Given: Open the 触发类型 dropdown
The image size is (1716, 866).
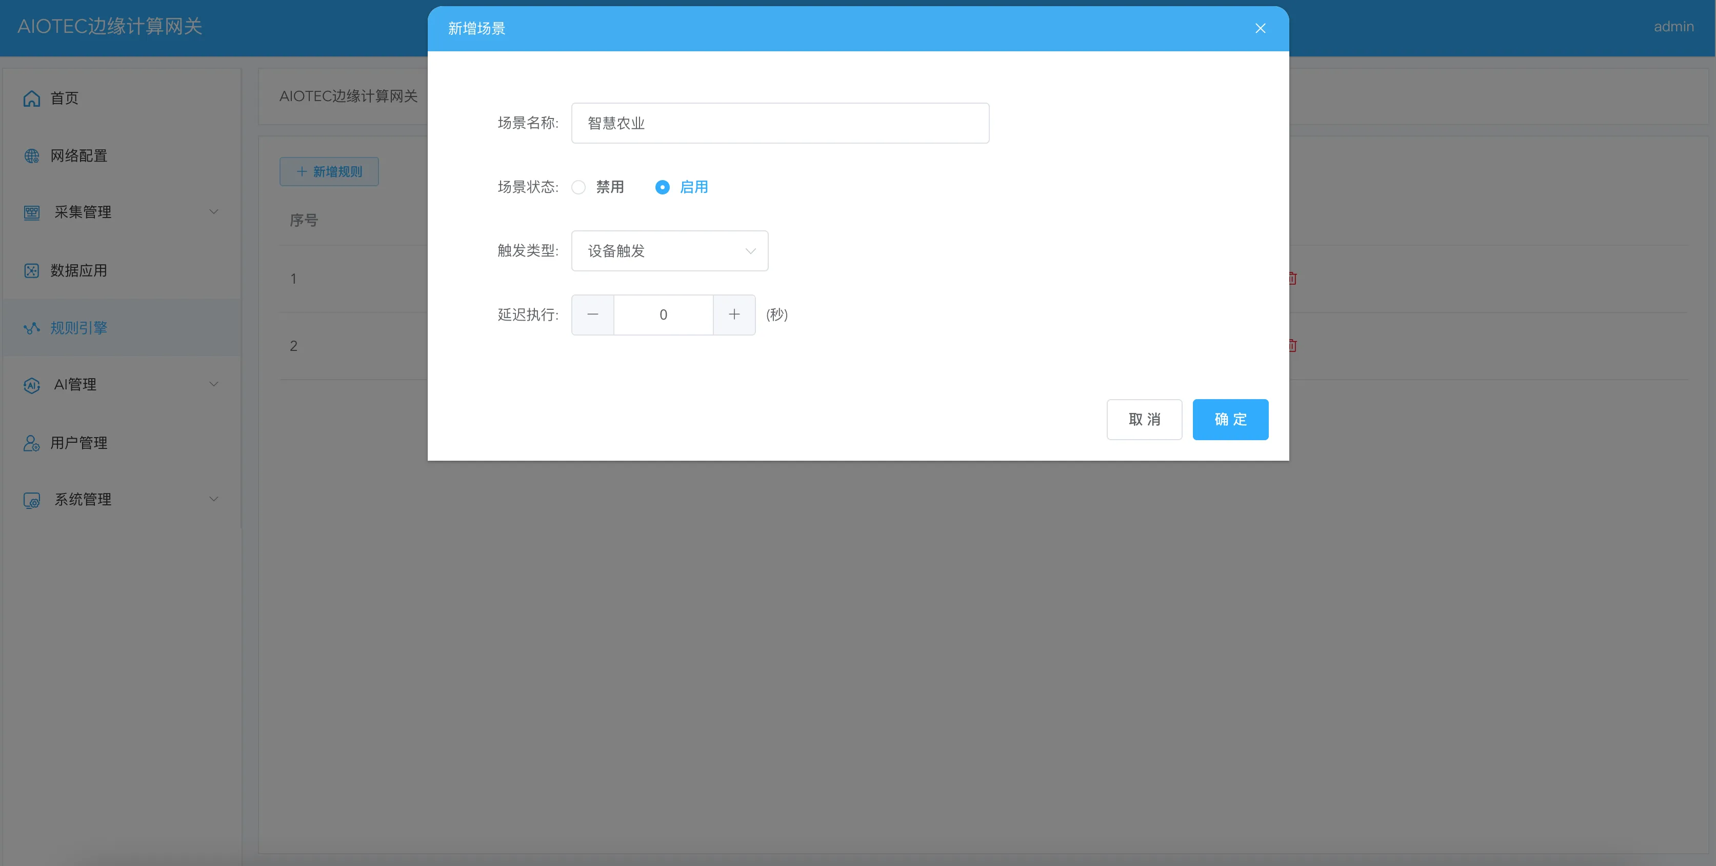Looking at the screenshot, I should coord(669,251).
